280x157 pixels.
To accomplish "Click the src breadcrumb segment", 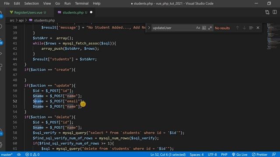I will [x=12, y=20].
